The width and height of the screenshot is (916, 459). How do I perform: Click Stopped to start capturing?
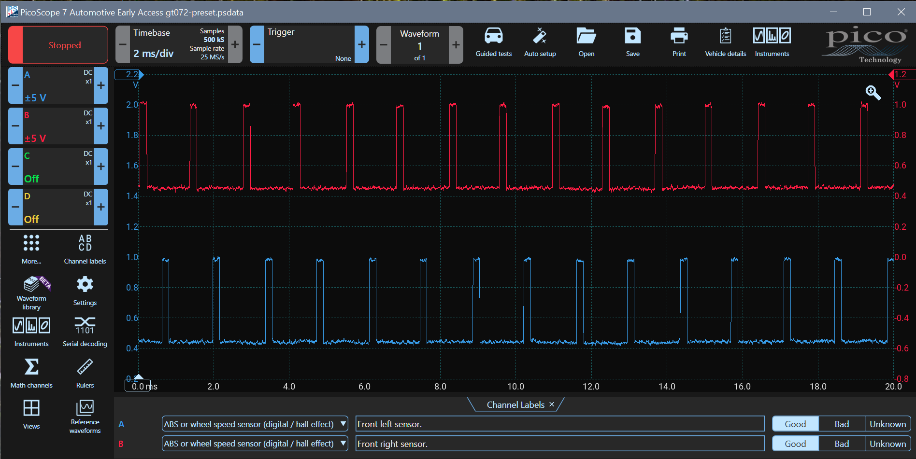pyautogui.click(x=58, y=44)
